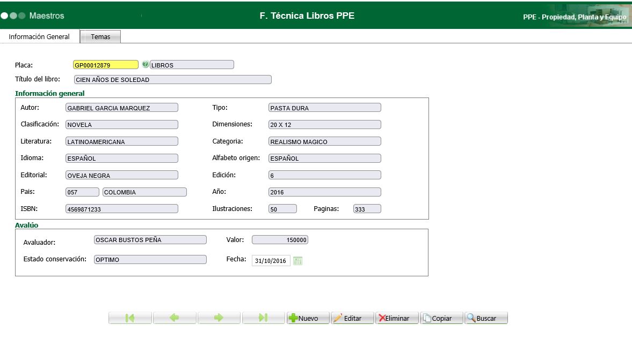Image resolution: width=632 pixels, height=339 pixels.
Task: Click the Avaluador field OSCAR BUSTOS PEÑA
Action: 150,240
